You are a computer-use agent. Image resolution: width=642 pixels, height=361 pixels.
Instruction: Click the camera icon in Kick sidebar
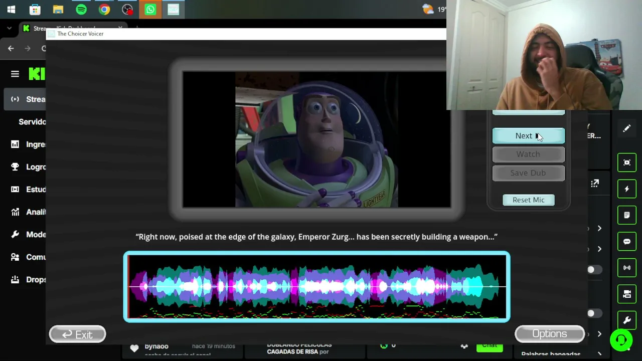(627, 294)
